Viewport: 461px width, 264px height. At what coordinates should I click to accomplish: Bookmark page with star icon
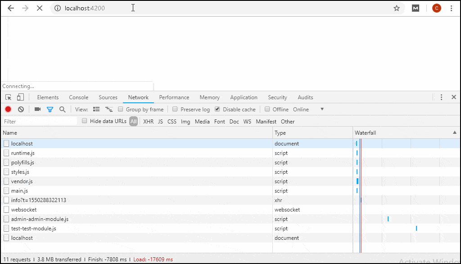click(x=397, y=8)
